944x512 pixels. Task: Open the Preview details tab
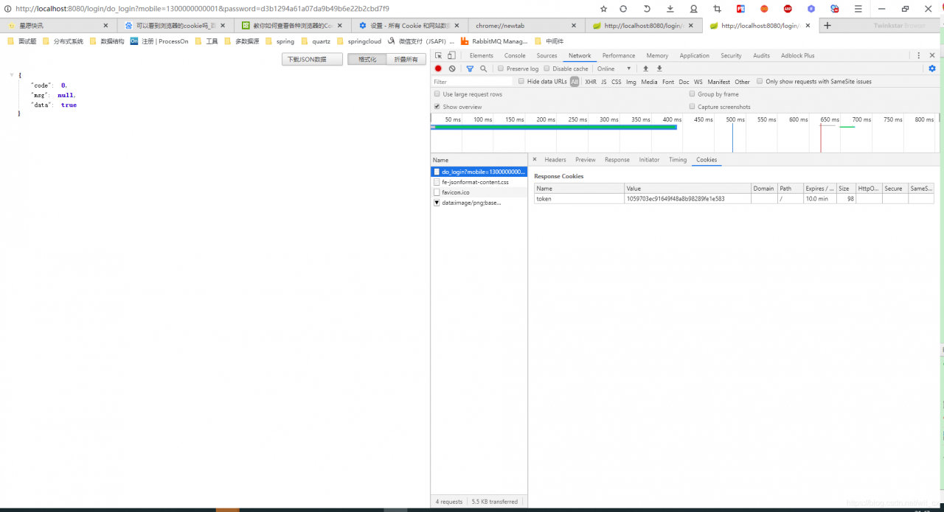tap(586, 160)
